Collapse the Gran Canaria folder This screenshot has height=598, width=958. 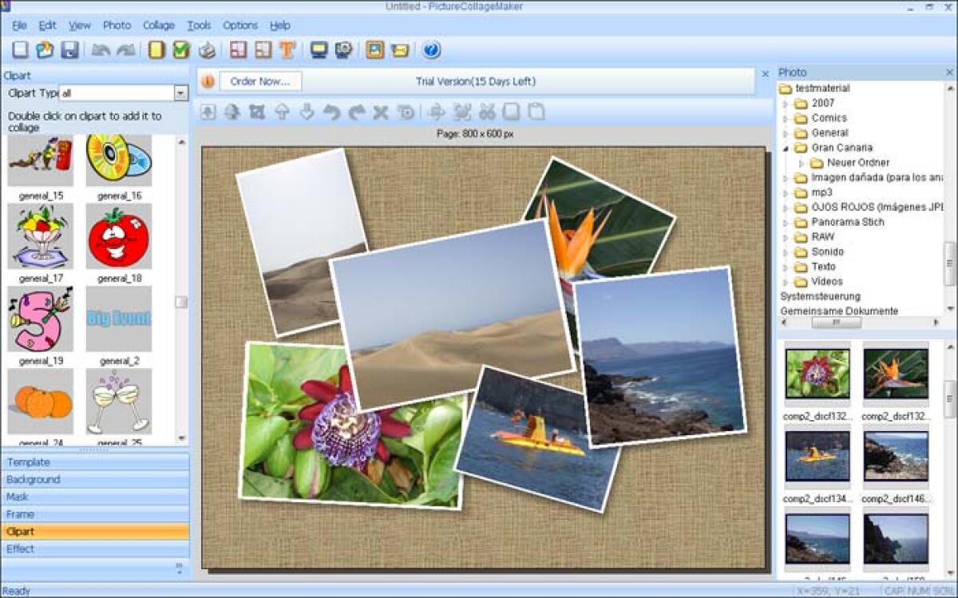[x=786, y=148]
